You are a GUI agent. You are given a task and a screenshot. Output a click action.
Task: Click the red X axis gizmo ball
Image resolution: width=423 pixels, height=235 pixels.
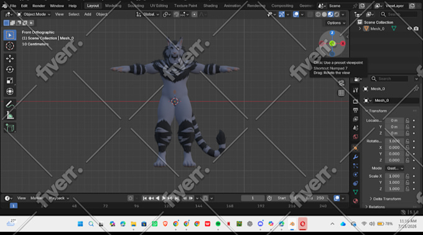[x=343, y=43]
